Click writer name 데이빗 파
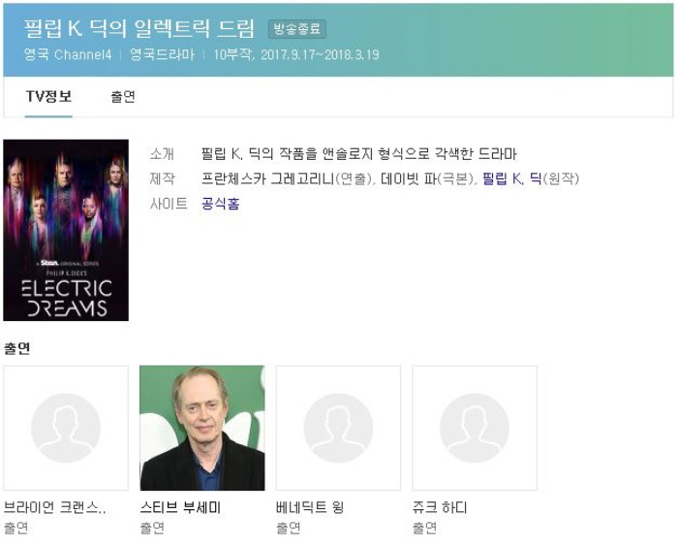Screen dimensions: 678x546 tap(407, 178)
